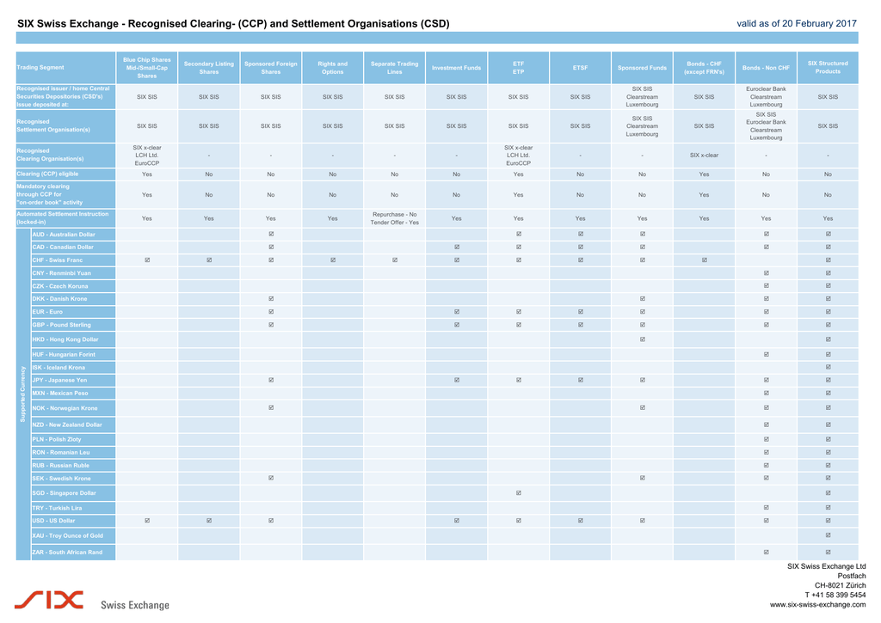Screen dimensions: 881x623
Task: Click the 'Recognised Clearing Organisation(s)' row label
Action: point(65,155)
